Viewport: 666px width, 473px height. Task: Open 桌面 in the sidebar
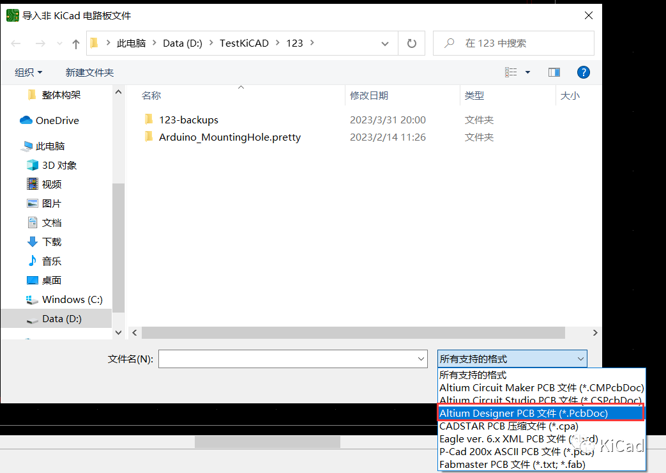(x=51, y=281)
